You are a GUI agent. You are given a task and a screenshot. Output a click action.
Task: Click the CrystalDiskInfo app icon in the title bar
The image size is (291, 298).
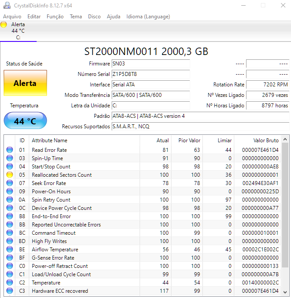click(x=7, y=5)
